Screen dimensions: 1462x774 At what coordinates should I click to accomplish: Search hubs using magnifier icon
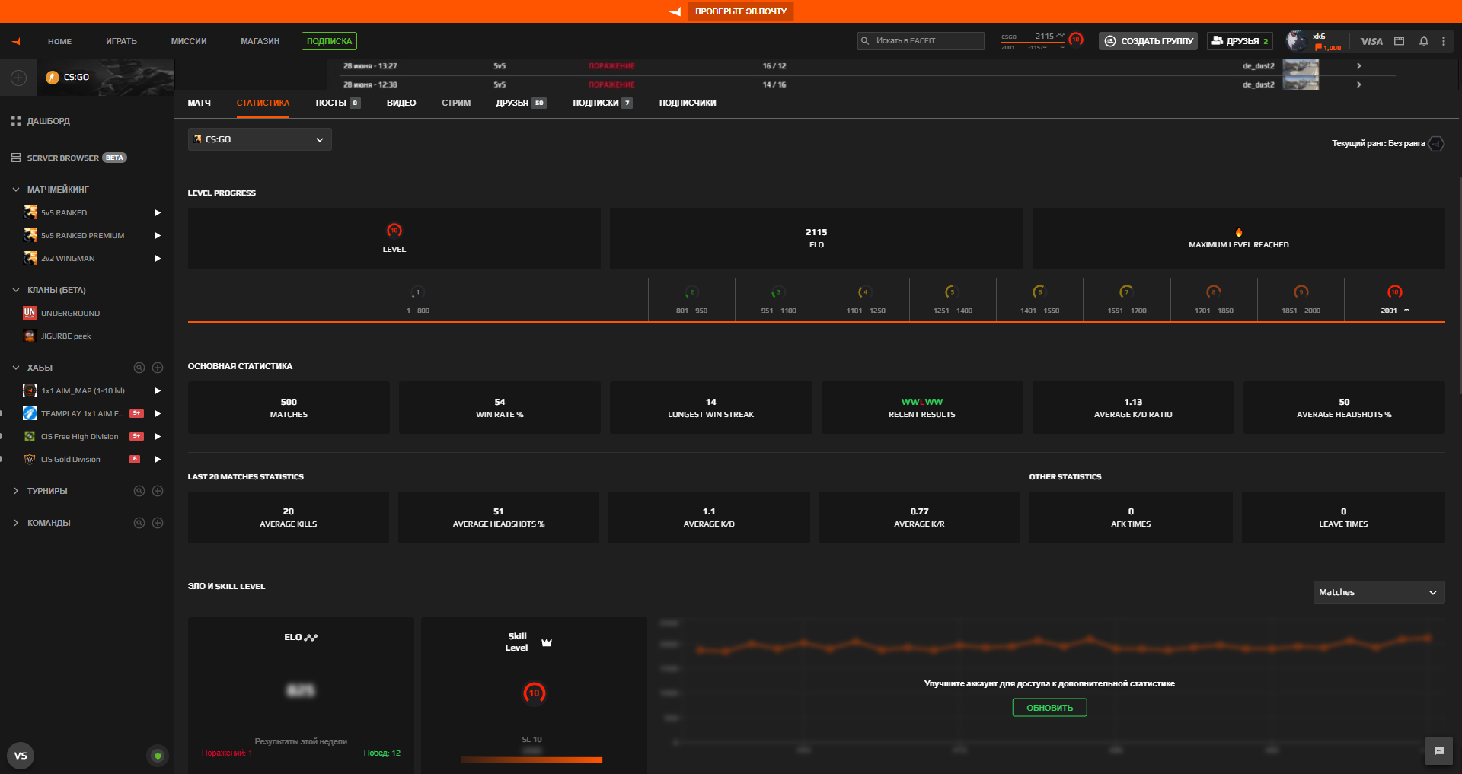point(139,368)
